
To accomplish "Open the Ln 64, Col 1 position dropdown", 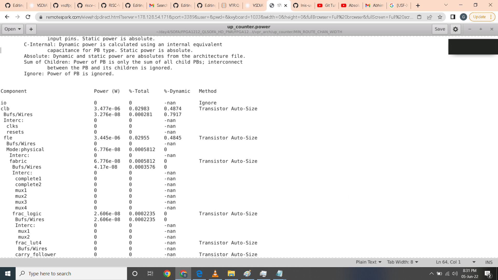I will [455, 262].
